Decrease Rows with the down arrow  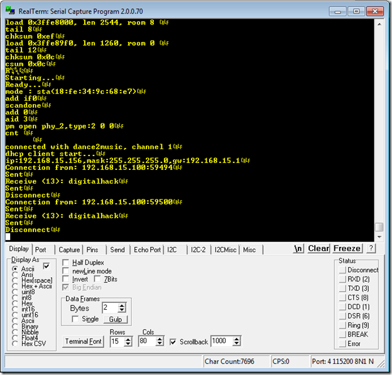tap(128, 344)
